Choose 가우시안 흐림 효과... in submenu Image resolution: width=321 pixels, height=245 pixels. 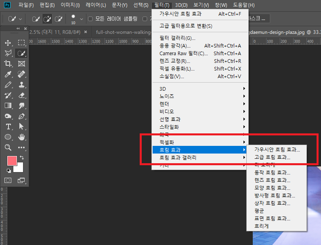pos(277,149)
